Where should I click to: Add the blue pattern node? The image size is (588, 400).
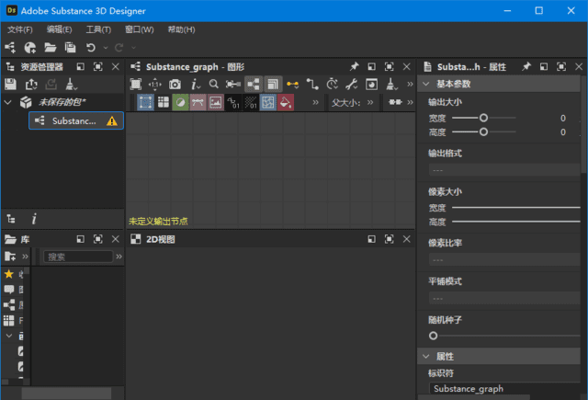click(267, 102)
